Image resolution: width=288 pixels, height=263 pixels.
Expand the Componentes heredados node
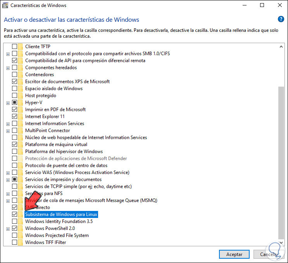pyautogui.click(x=8, y=68)
